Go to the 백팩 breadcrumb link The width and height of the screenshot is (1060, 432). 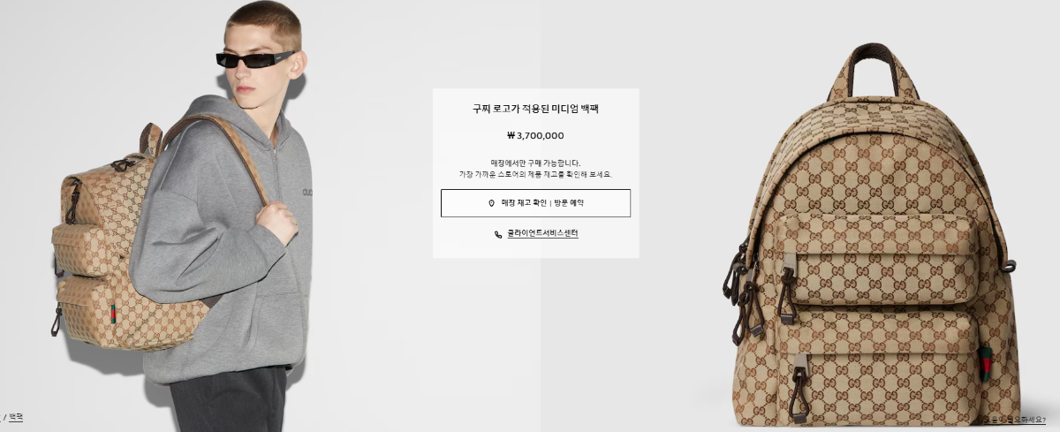click(16, 416)
